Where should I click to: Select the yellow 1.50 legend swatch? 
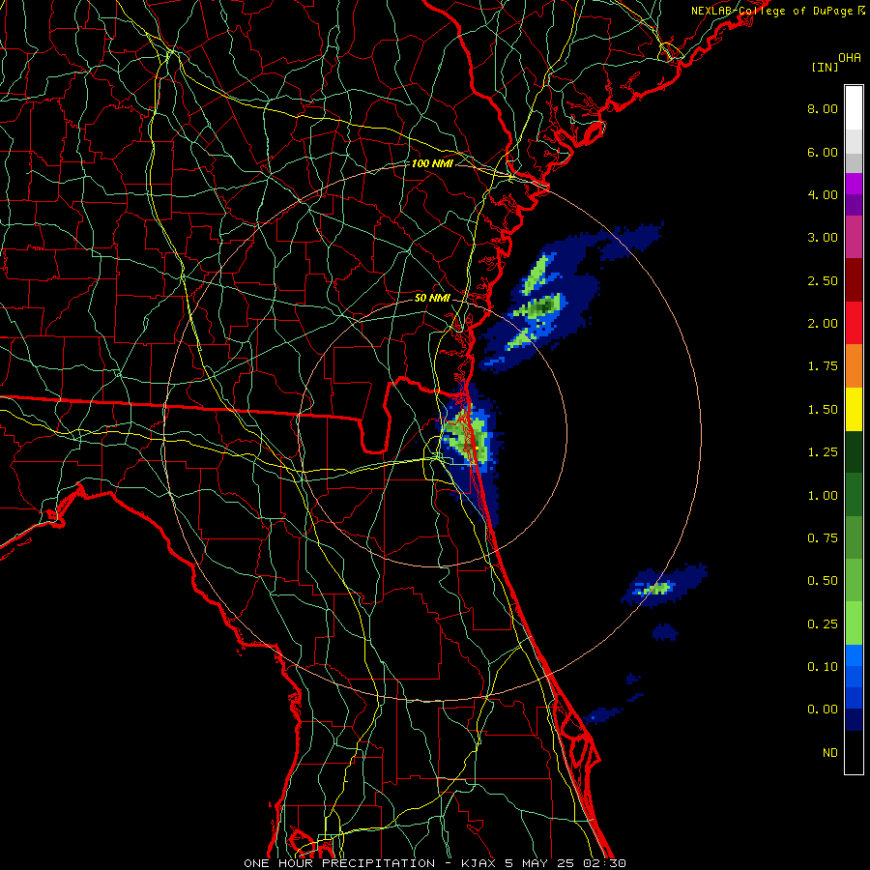coord(854,409)
